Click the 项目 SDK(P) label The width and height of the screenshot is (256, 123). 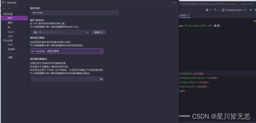pos(37,20)
